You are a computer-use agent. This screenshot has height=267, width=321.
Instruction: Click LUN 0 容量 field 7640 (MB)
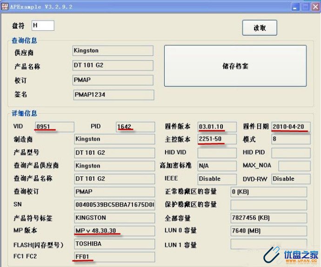click(269, 231)
